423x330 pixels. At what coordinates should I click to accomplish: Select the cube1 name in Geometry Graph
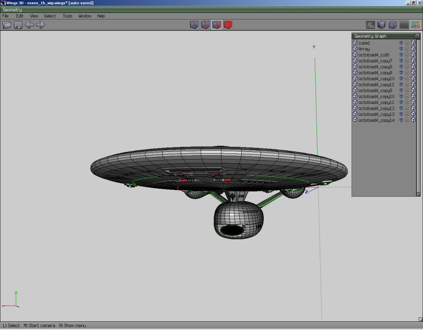coord(364,43)
